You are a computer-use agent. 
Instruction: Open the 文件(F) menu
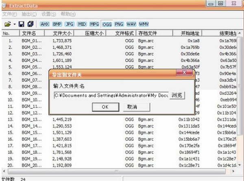coord(10,14)
